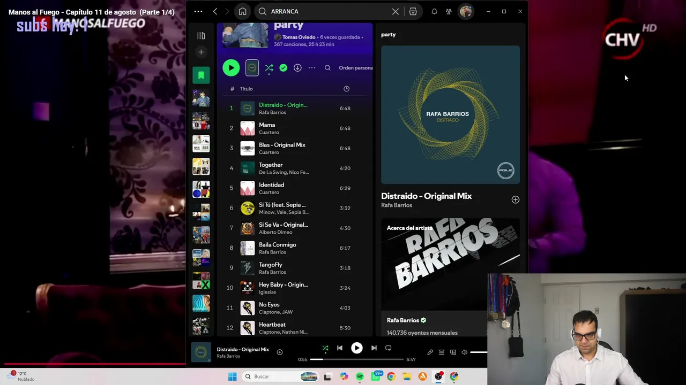Screen dimensions: 686x385
Task: Open 'party' title in right panel
Action: point(389,35)
